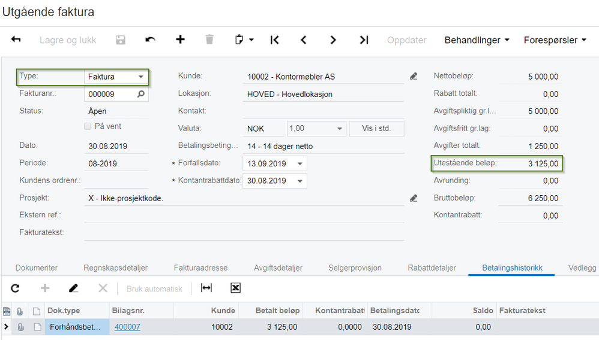Open the Forespørsler menu
The width and height of the screenshot is (599, 340).
(555, 40)
